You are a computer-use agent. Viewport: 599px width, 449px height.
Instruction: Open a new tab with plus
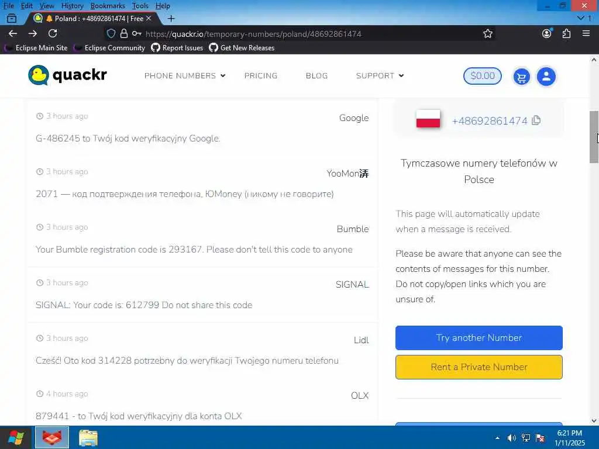click(171, 18)
